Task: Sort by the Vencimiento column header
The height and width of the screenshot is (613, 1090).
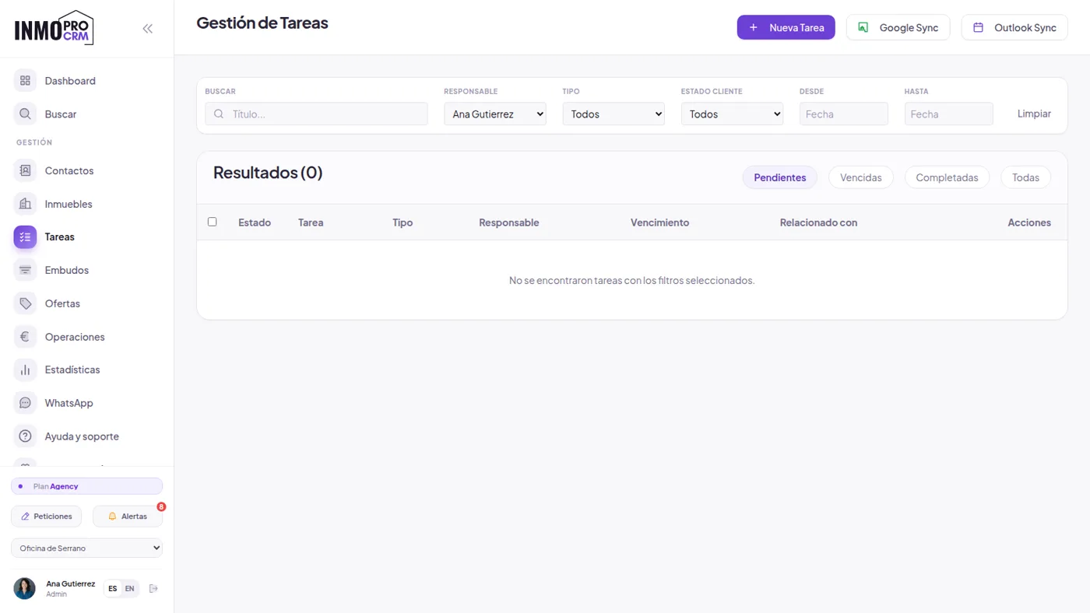Action: (659, 222)
